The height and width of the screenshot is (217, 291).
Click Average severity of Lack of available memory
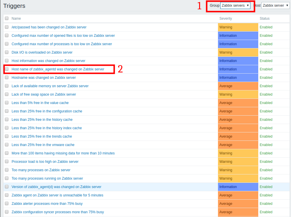point(238,86)
